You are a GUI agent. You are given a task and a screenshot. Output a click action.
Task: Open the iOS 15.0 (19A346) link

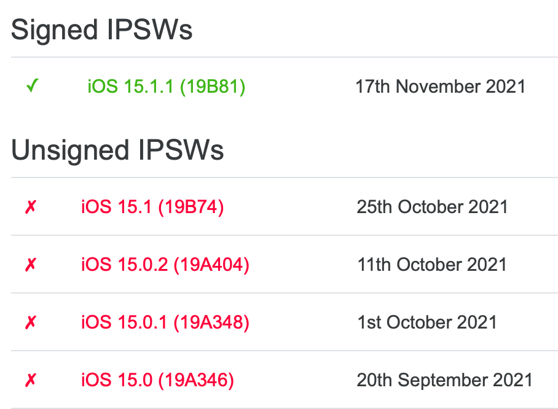click(x=157, y=381)
